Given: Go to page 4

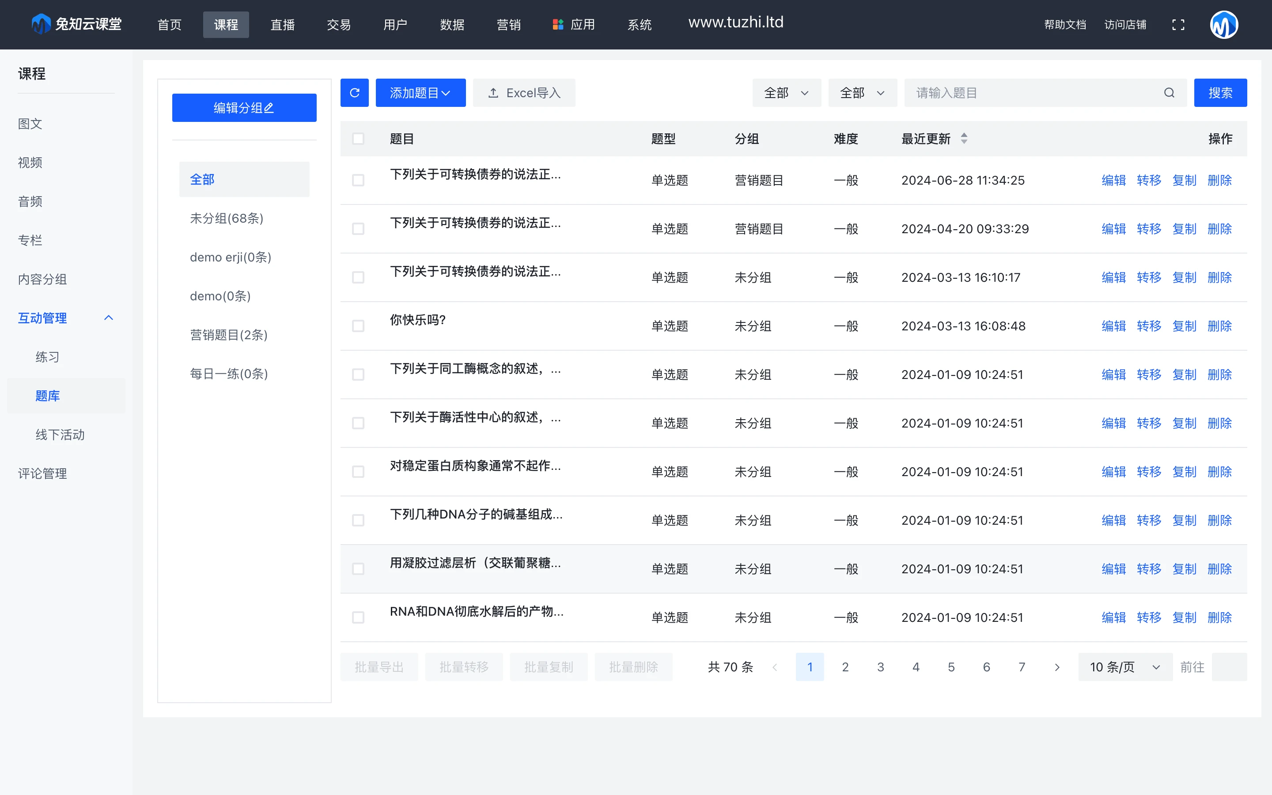Looking at the screenshot, I should tap(916, 667).
